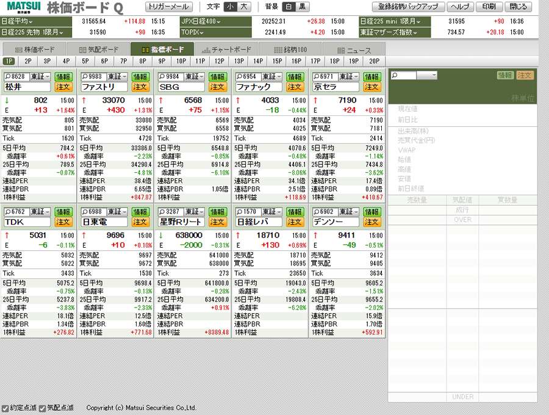
Task: Place 注文 for デンソー (6902)
Action: pyautogui.click(x=371, y=222)
